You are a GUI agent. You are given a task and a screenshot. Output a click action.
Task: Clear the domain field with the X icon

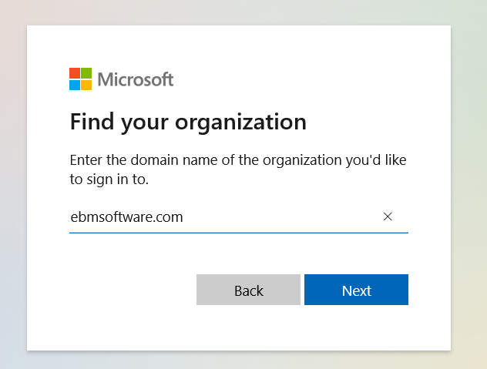tap(388, 216)
